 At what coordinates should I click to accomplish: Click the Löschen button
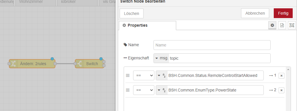131,13
